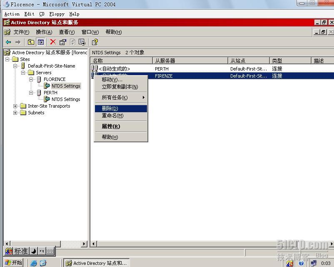Choose 帮助(H) in context menu

pos(121,137)
